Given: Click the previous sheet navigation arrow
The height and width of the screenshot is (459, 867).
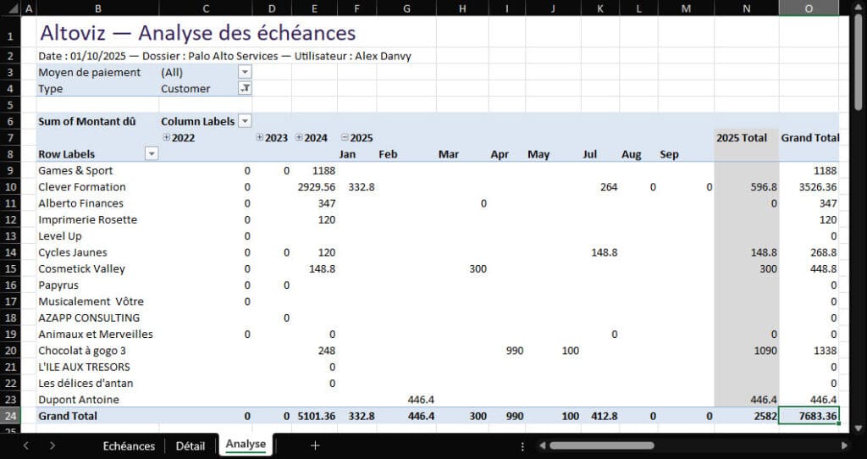Looking at the screenshot, I should [x=25, y=445].
